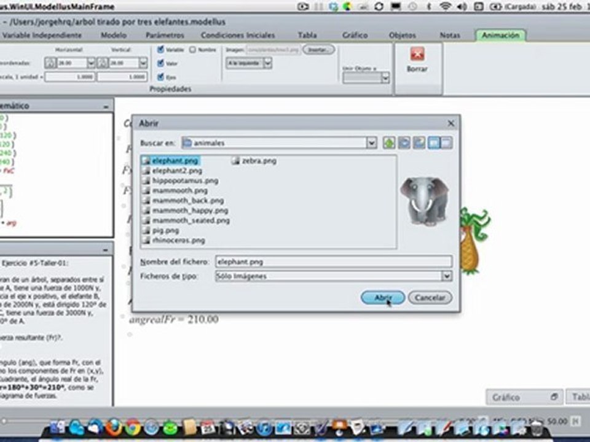Click the Wi-Fi icon in menu bar
The image size is (590, 442).
(446, 6)
